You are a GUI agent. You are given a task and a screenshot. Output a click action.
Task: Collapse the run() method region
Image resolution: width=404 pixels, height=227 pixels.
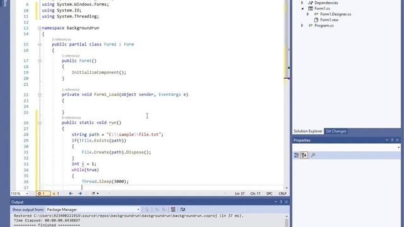click(39, 123)
